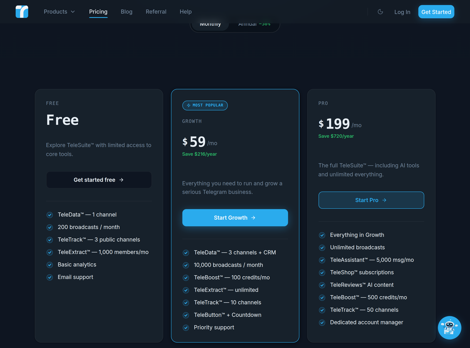Click checkmark beside TeleButton + Countdown

(x=186, y=315)
